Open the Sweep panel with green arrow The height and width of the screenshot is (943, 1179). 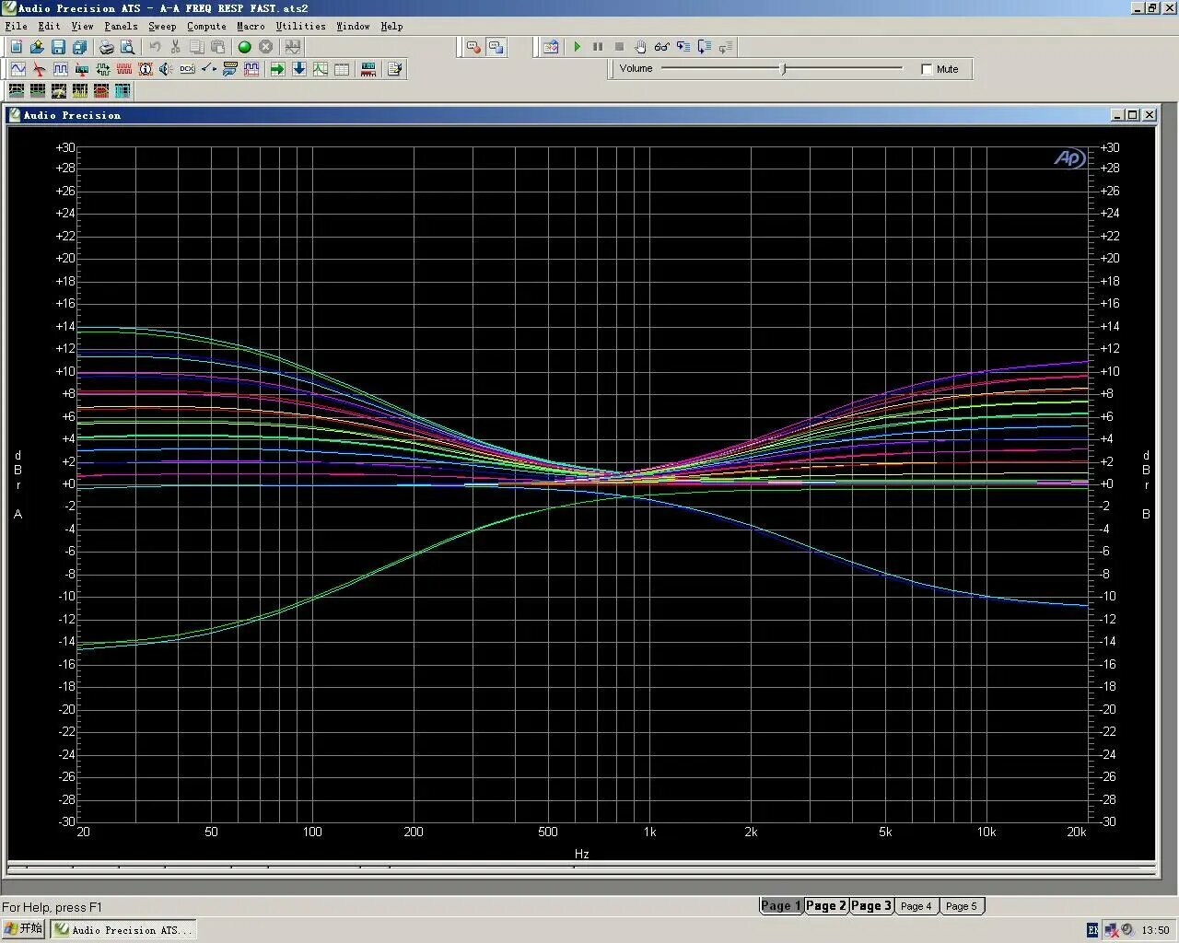277,69
